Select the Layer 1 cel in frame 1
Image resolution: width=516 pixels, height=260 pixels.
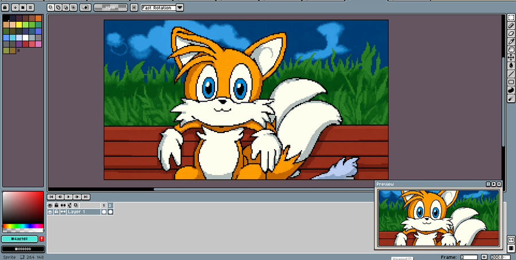(104, 212)
